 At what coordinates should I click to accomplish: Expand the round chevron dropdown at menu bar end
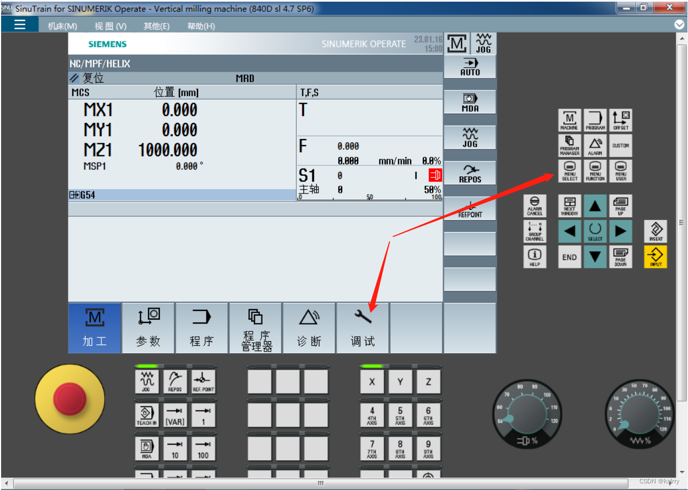coord(679,24)
